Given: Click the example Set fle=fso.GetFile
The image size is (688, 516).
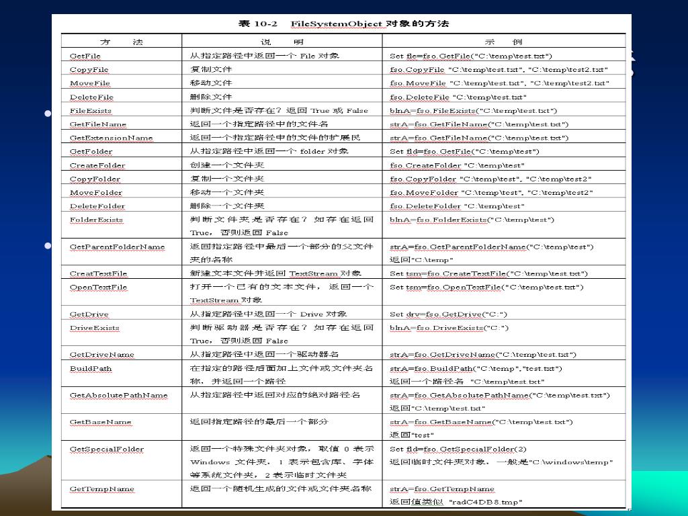Looking at the screenshot, I should 471,56.
